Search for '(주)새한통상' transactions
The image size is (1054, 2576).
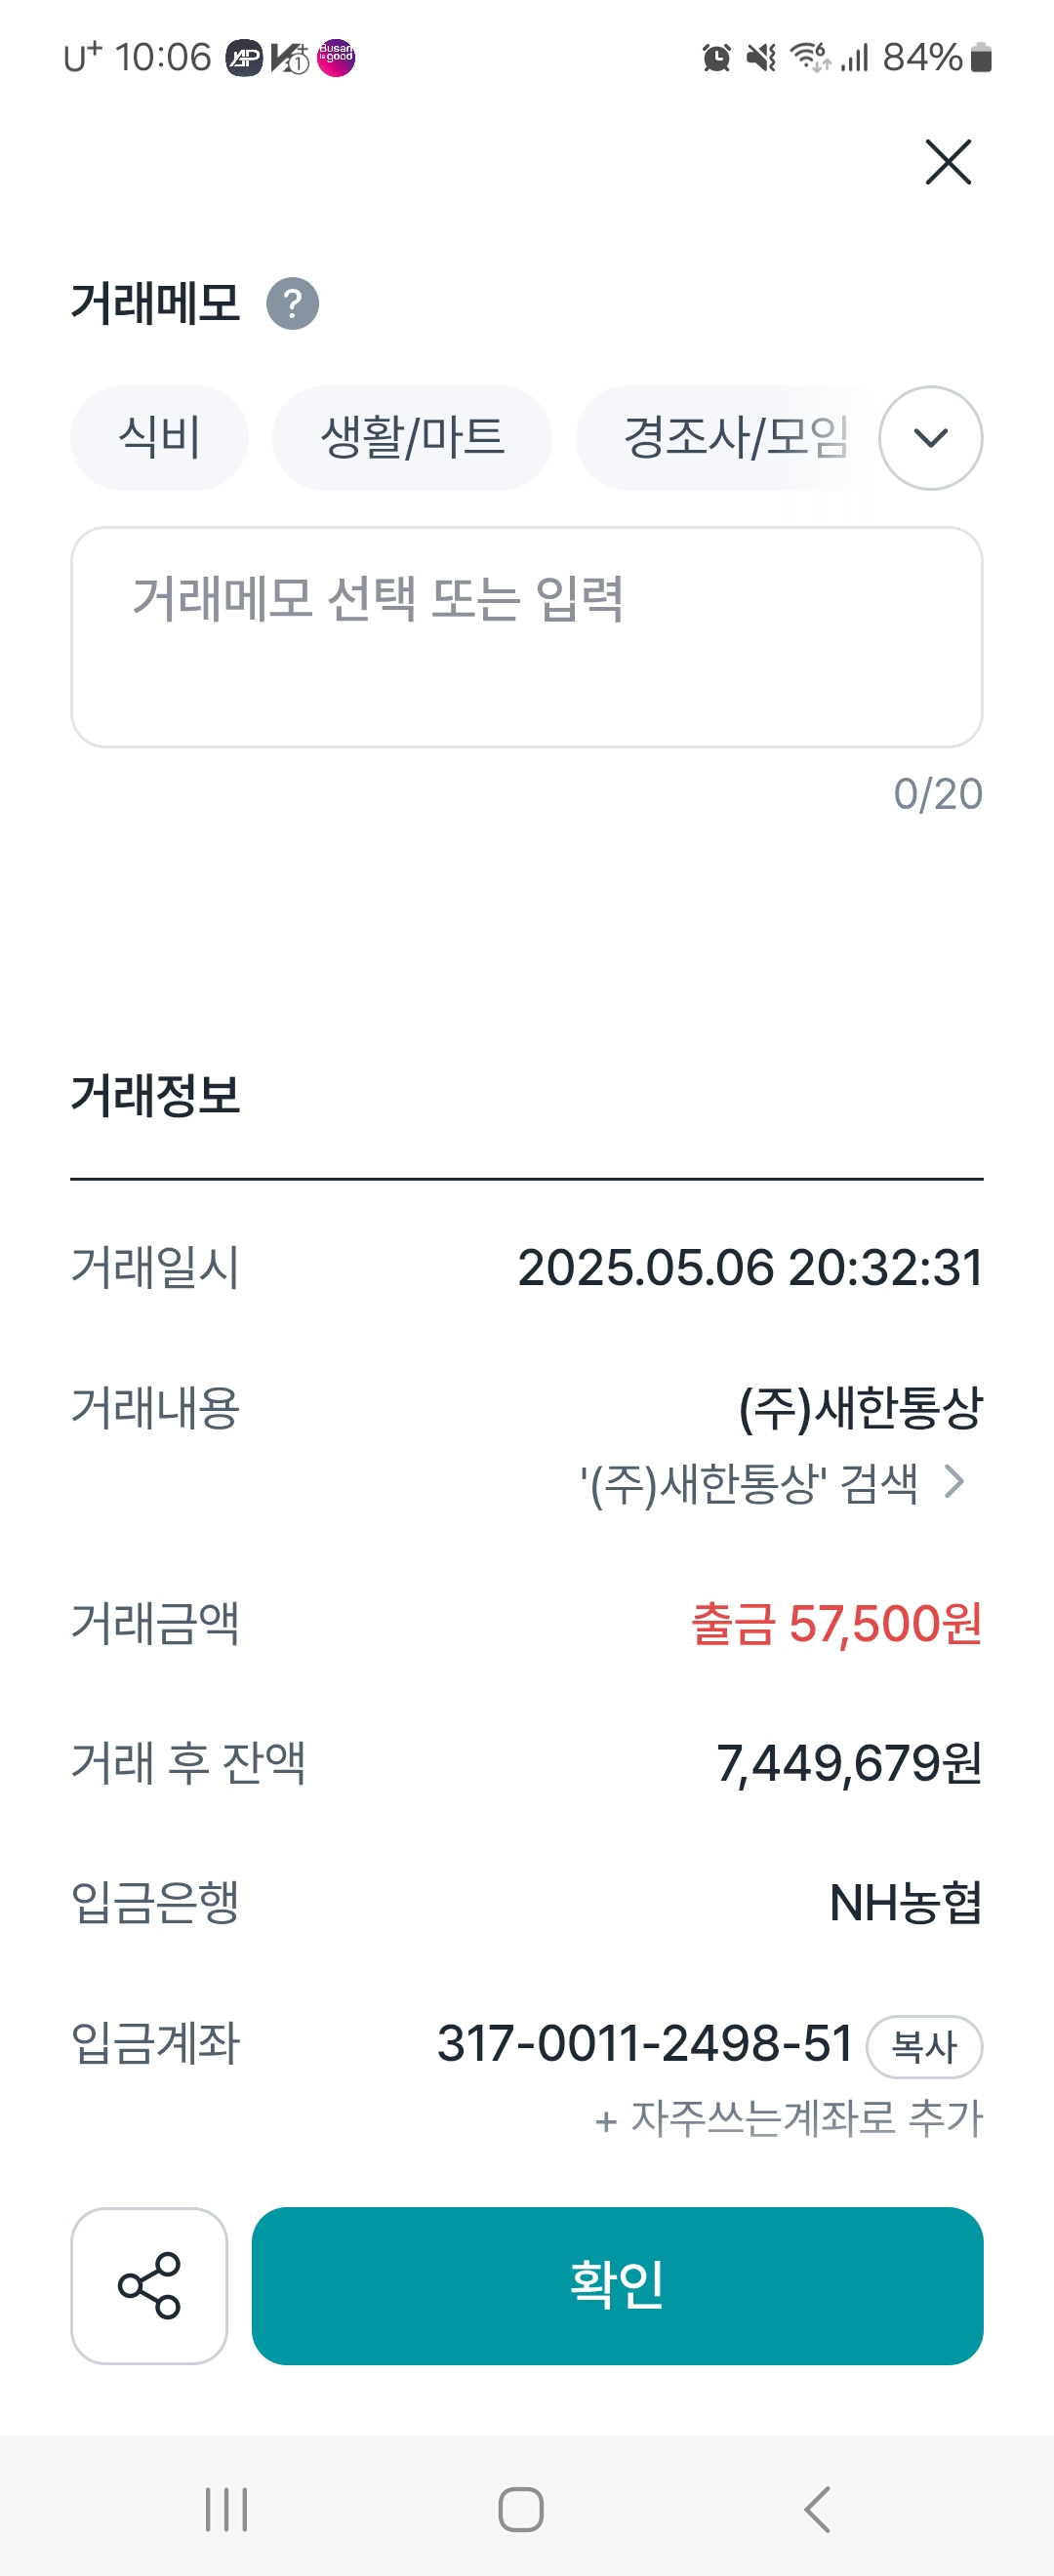[x=749, y=1483]
